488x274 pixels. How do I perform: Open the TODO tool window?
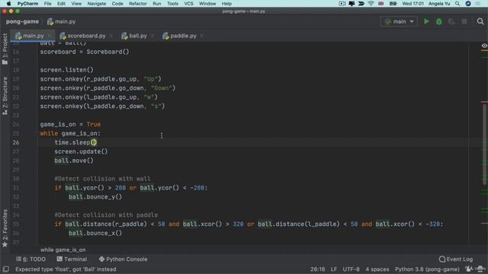click(x=30, y=259)
